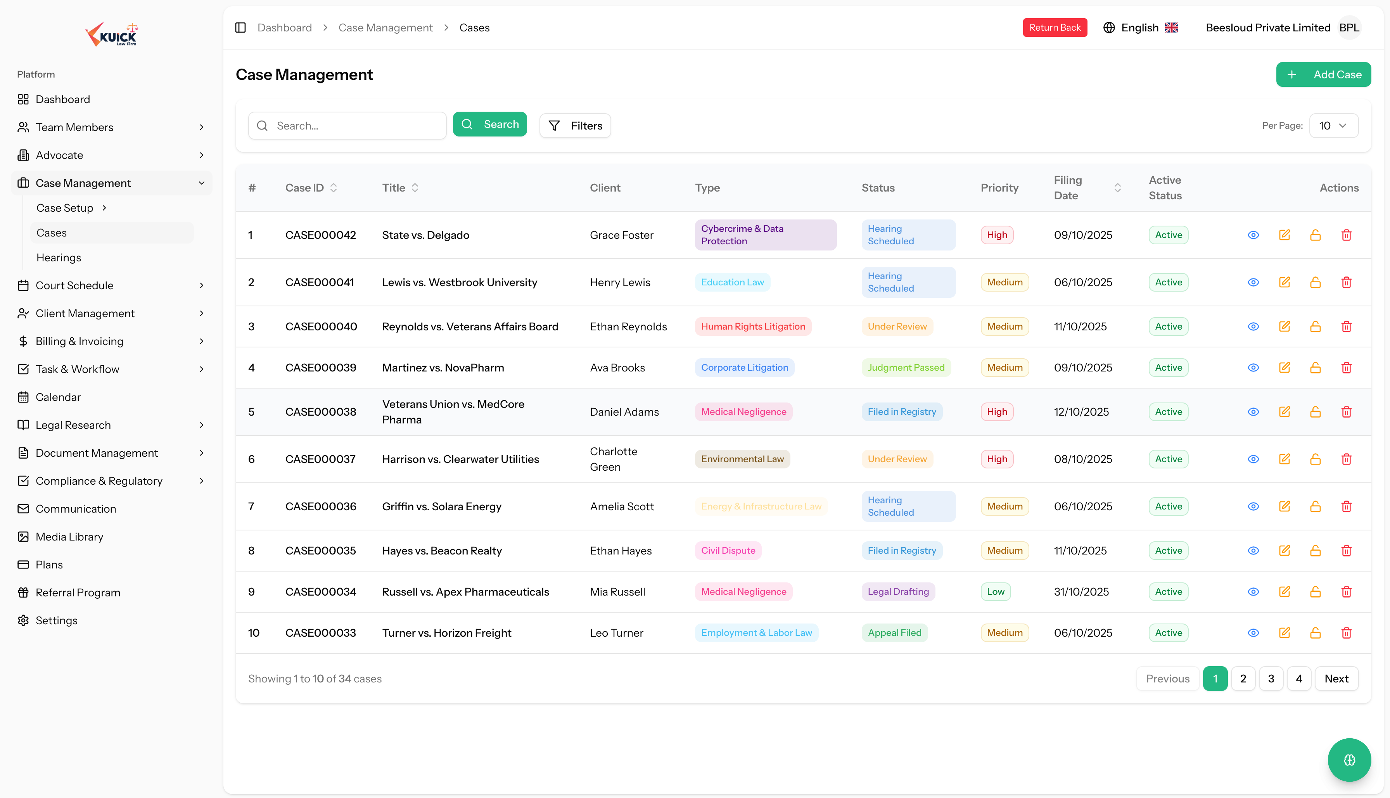
Task: Open the Filters button
Action: pyautogui.click(x=575, y=126)
